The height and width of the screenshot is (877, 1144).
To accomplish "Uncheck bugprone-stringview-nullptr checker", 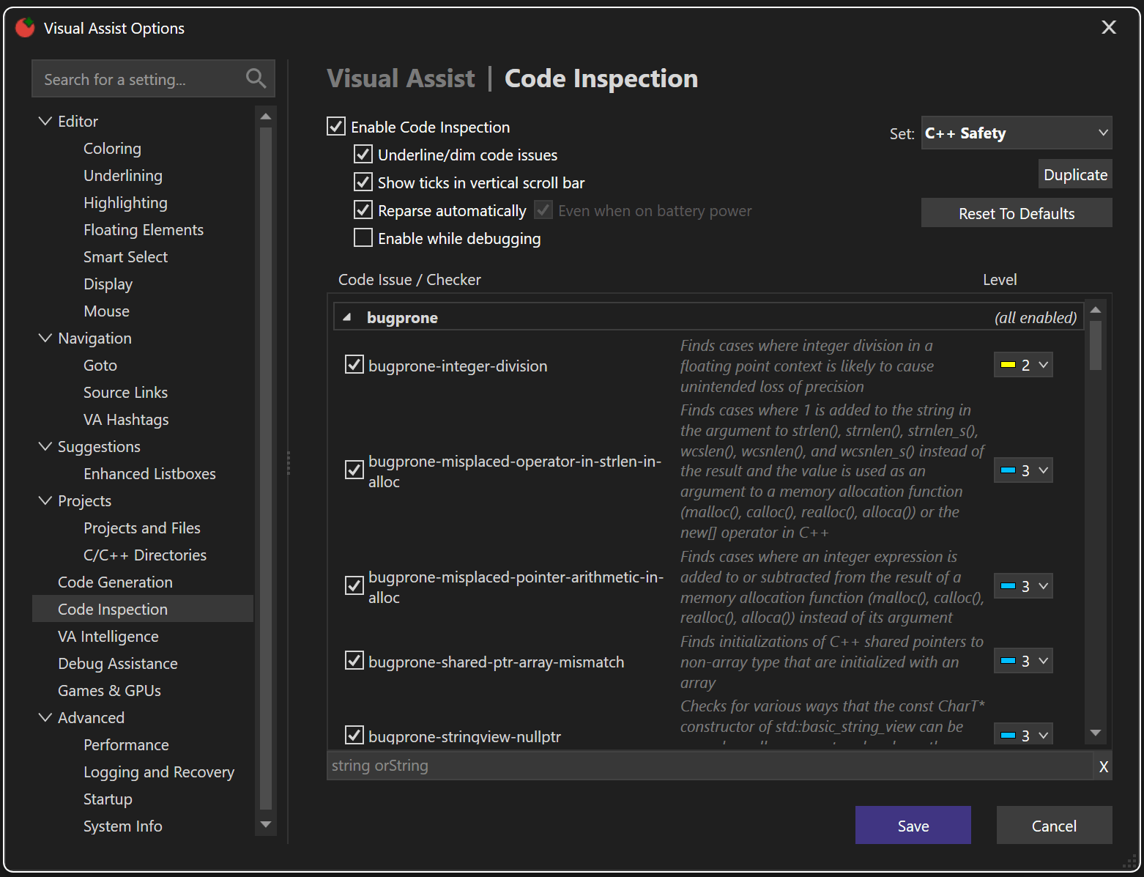I will (x=354, y=734).
